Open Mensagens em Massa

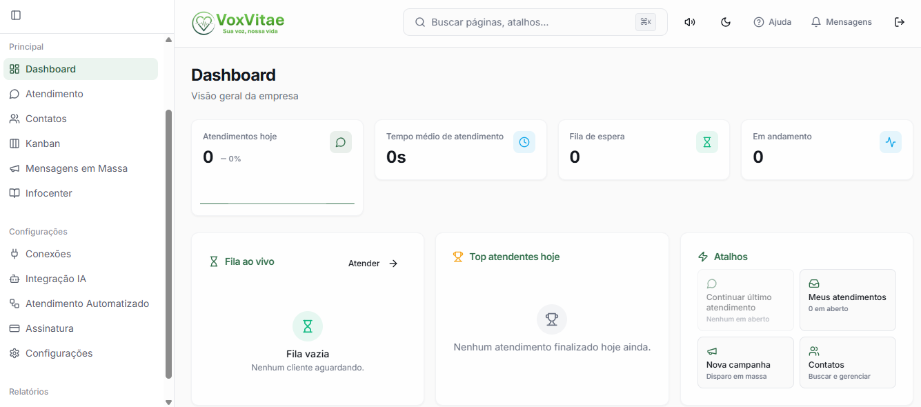pos(81,168)
